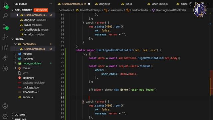Click user_email property on line 79
The width and height of the screenshot is (213, 120).
pos(109,74)
